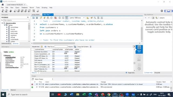Click the Session tab
Screen dimensions: 173x97
click(13, 90)
